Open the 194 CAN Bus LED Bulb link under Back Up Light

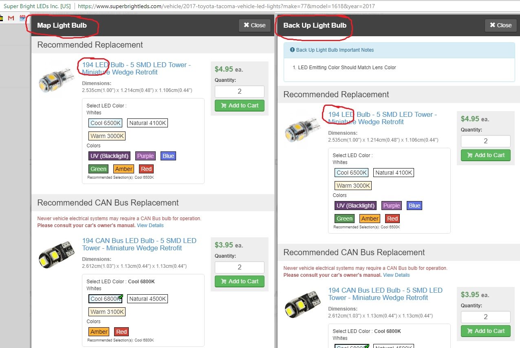click(385, 294)
